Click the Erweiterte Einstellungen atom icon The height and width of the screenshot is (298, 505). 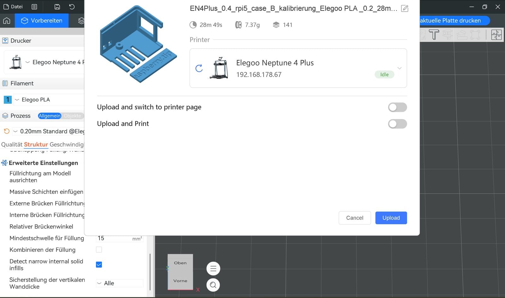(x=4, y=163)
